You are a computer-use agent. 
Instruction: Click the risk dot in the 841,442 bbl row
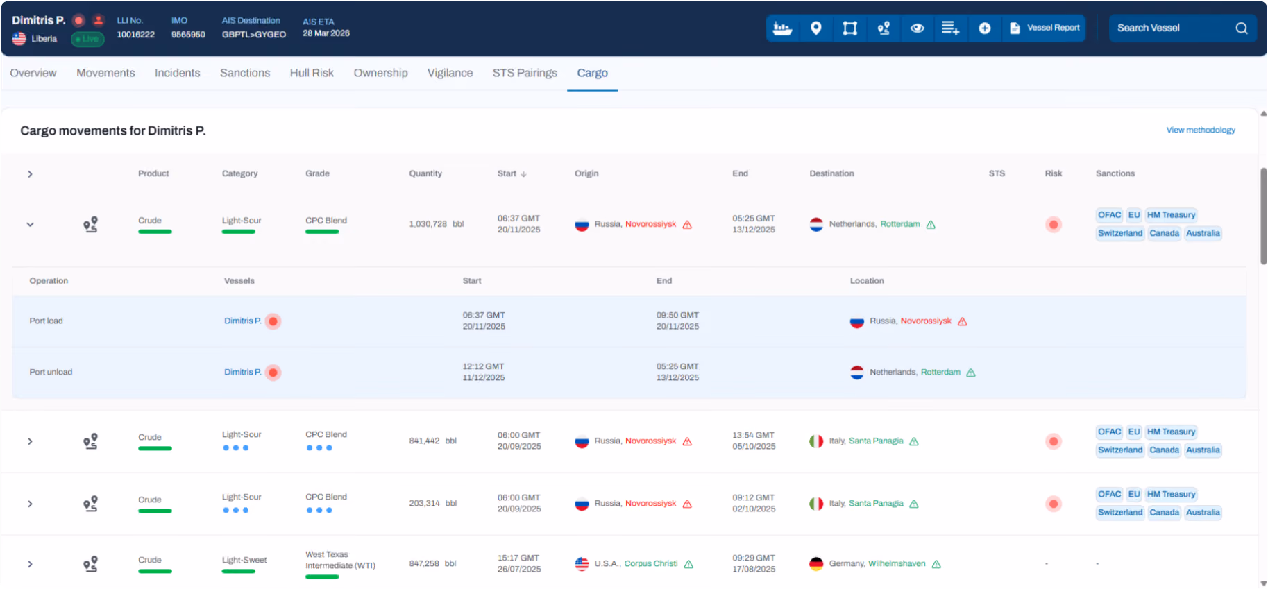(x=1054, y=441)
